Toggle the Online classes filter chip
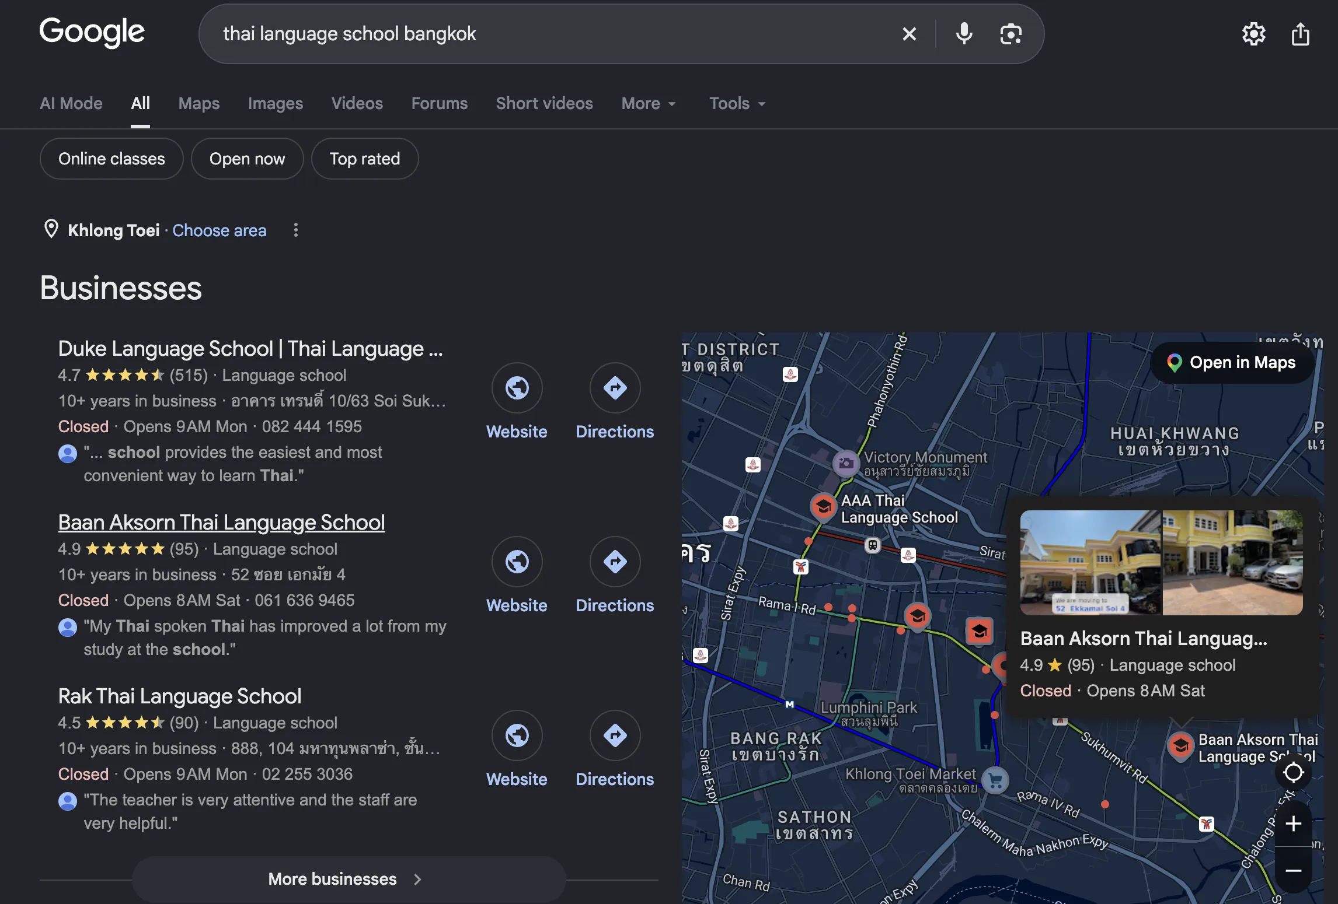This screenshot has height=904, width=1338. pyautogui.click(x=111, y=159)
